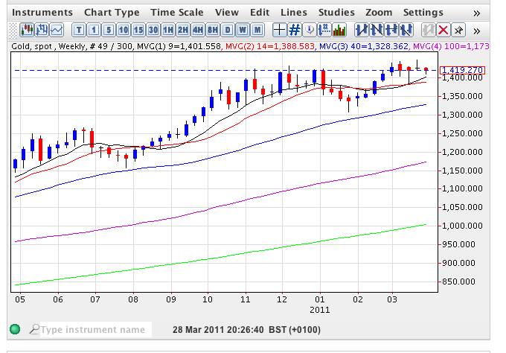Set time scale to 30 minutes

point(153,31)
